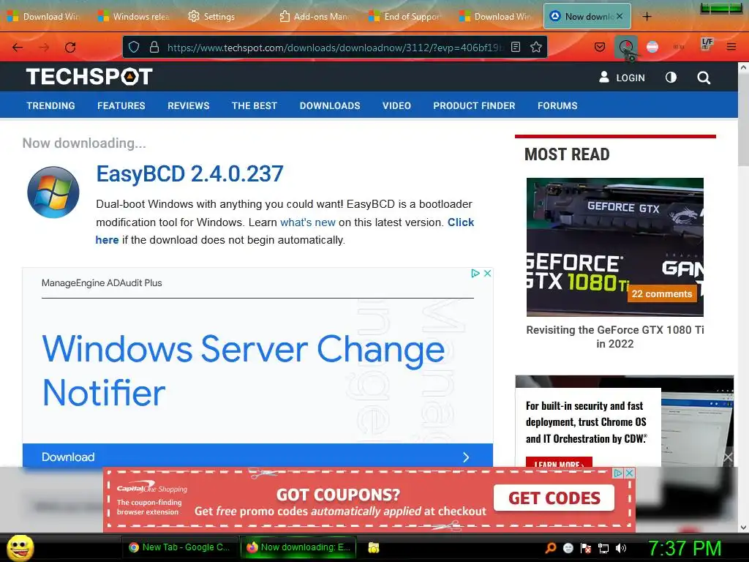Open the FORUMS section
Image resolution: width=749 pixels, height=562 pixels.
(557, 105)
